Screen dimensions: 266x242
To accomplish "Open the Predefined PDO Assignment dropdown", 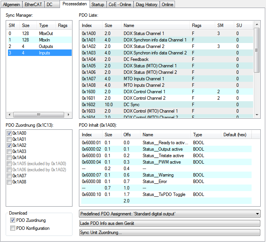I will (x=170, y=214).
